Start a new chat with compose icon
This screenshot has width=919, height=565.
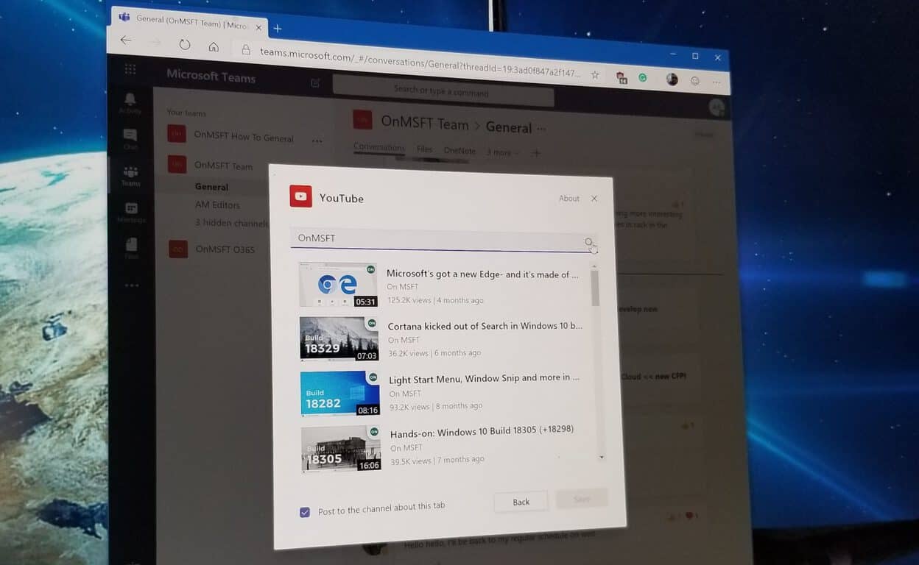click(315, 83)
